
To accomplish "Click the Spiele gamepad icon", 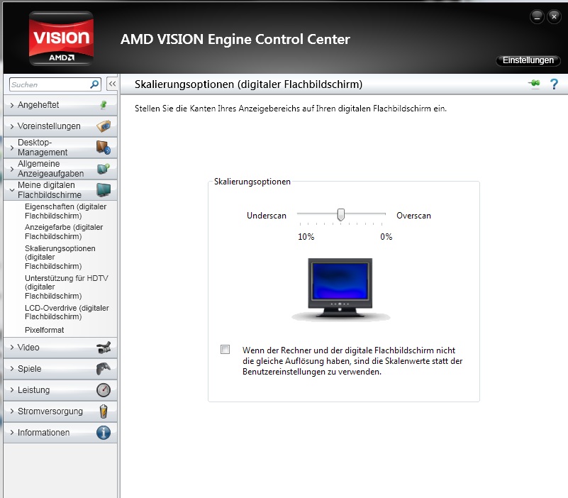I will point(104,369).
